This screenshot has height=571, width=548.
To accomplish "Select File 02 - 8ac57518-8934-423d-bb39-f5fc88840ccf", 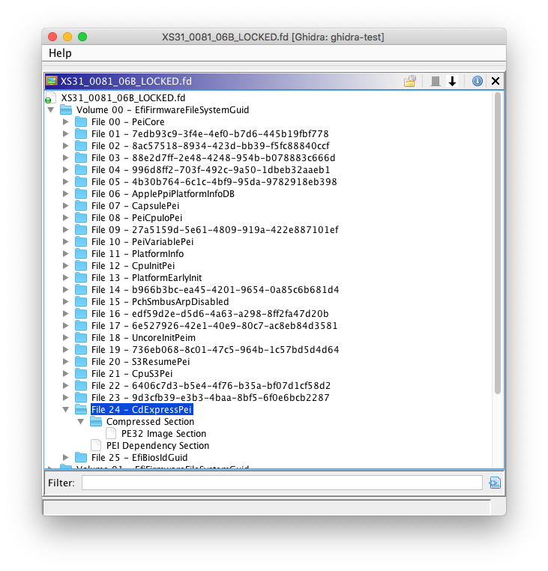I will click(x=210, y=145).
